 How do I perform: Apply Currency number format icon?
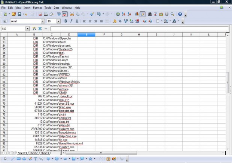pos(115,21)
